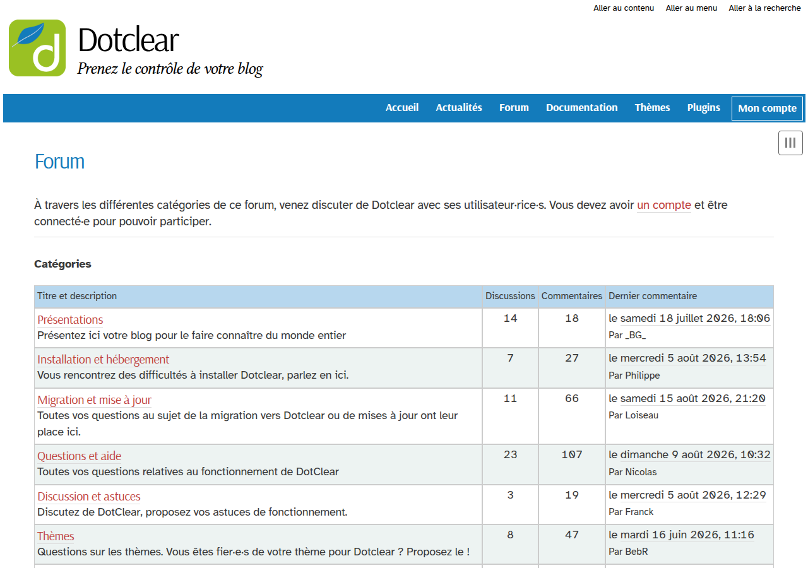Click the Dotclear site title
Image resolution: width=808 pixels, height=568 pixels.
click(x=128, y=40)
